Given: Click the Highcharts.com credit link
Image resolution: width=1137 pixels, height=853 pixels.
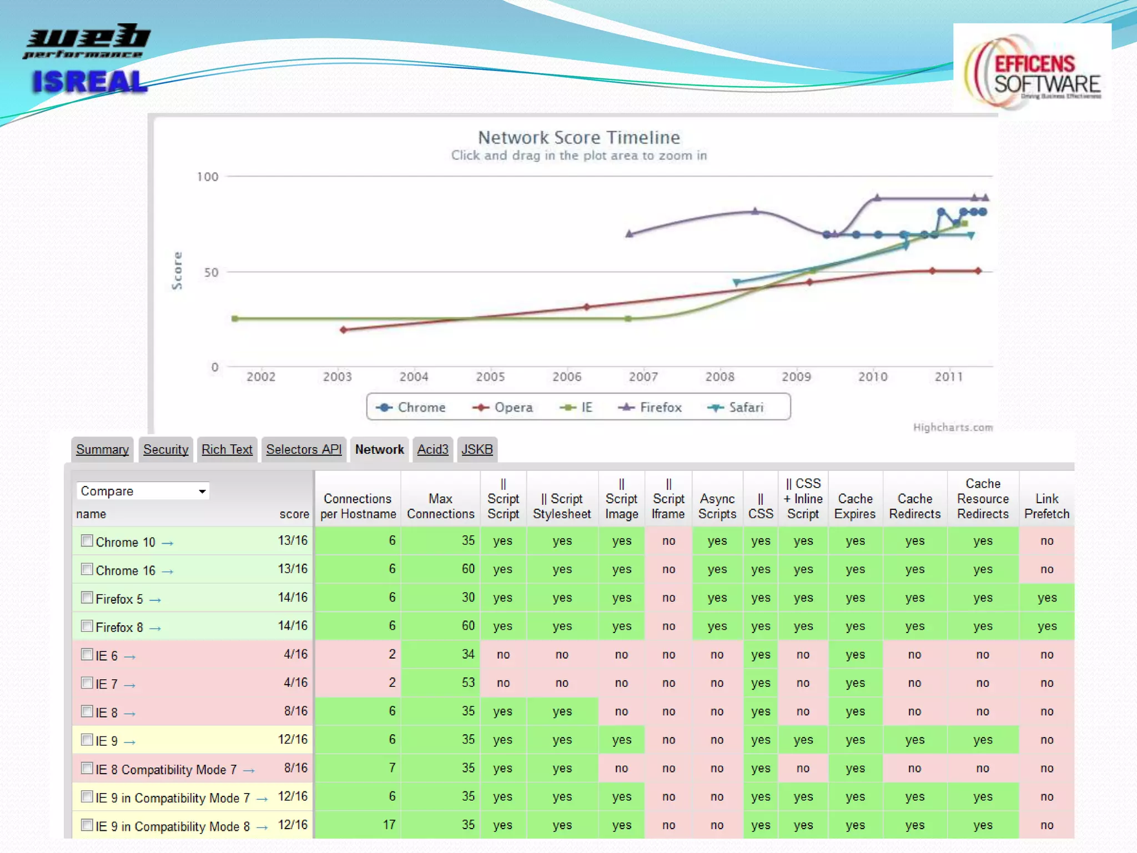Looking at the screenshot, I should tap(953, 427).
